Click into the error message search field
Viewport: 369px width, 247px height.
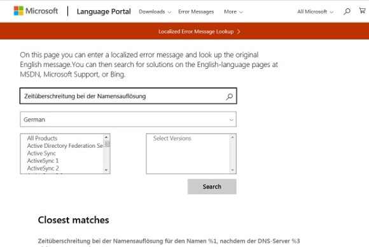tap(129, 96)
